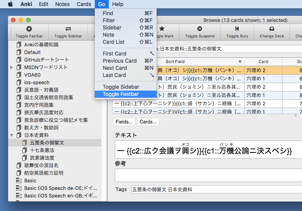Select the 歌舞伎の演目名 deck icon

coord(19,165)
